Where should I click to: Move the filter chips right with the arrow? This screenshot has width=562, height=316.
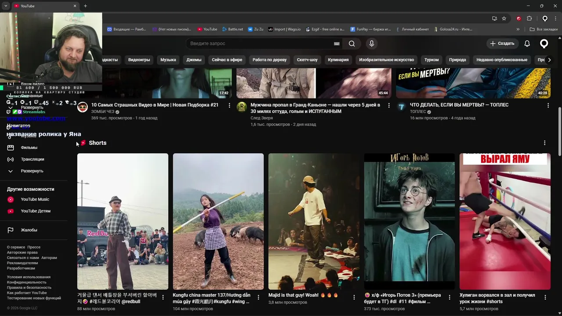coord(549,60)
